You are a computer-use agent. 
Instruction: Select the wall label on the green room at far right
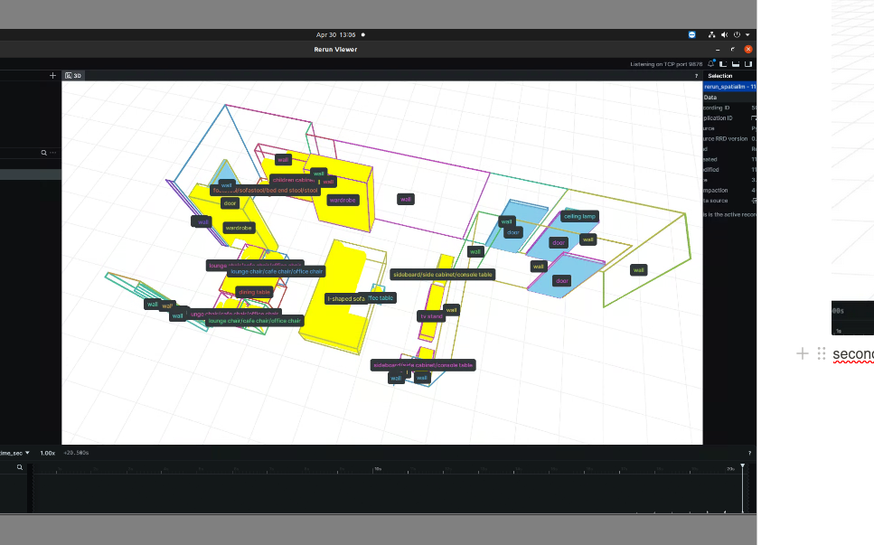(x=639, y=270)
